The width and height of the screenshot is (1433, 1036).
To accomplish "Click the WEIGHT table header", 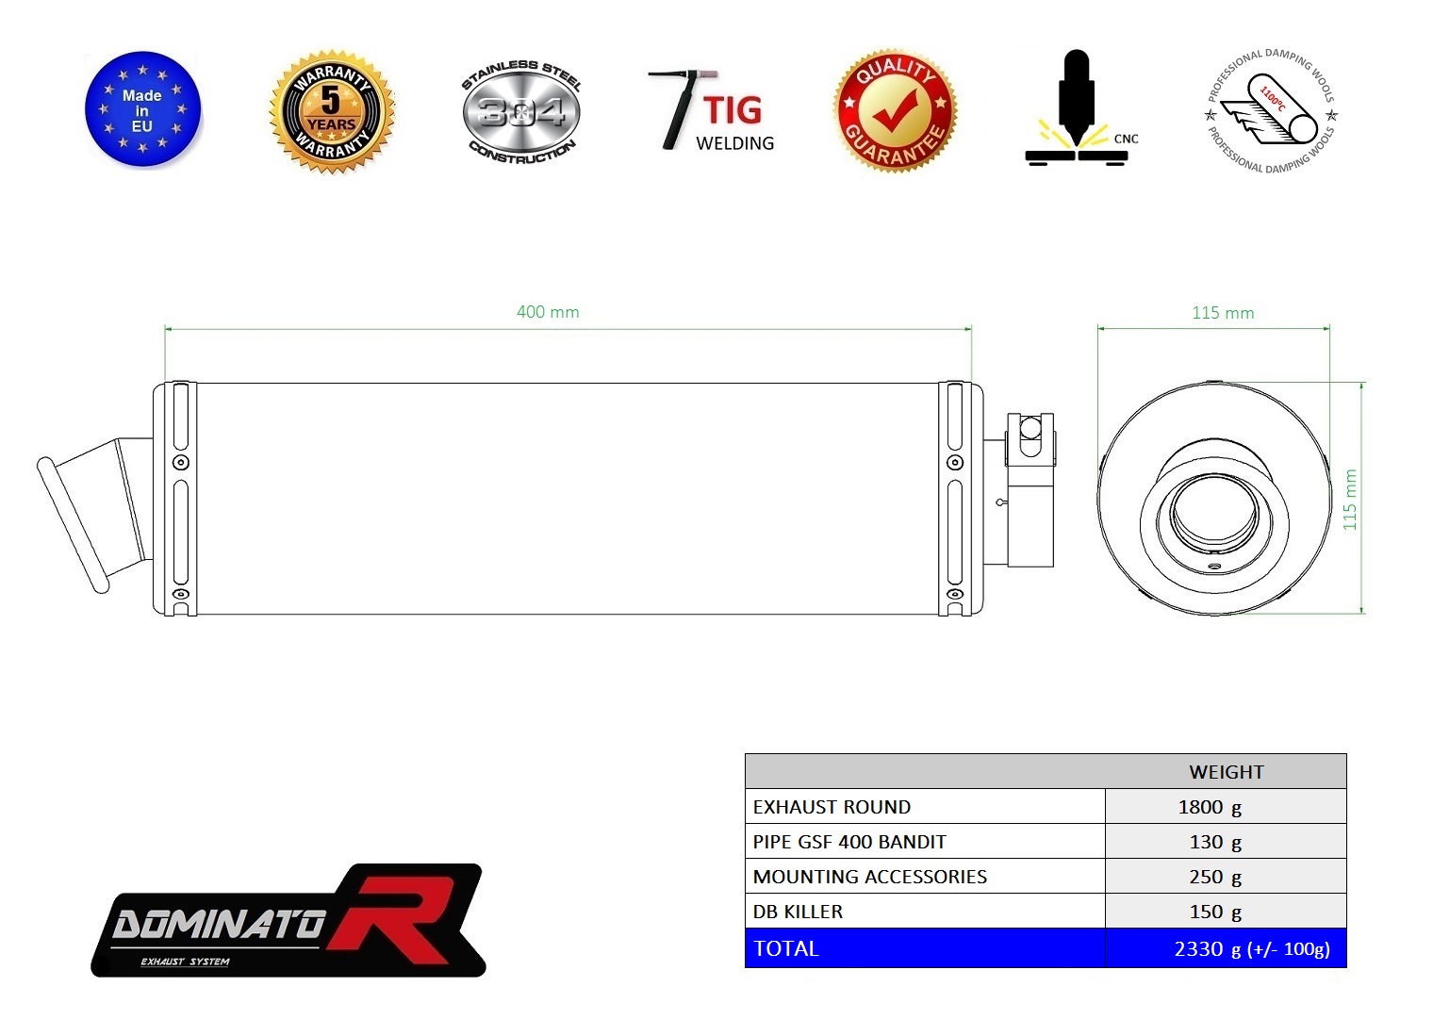I will (1226, 772).
